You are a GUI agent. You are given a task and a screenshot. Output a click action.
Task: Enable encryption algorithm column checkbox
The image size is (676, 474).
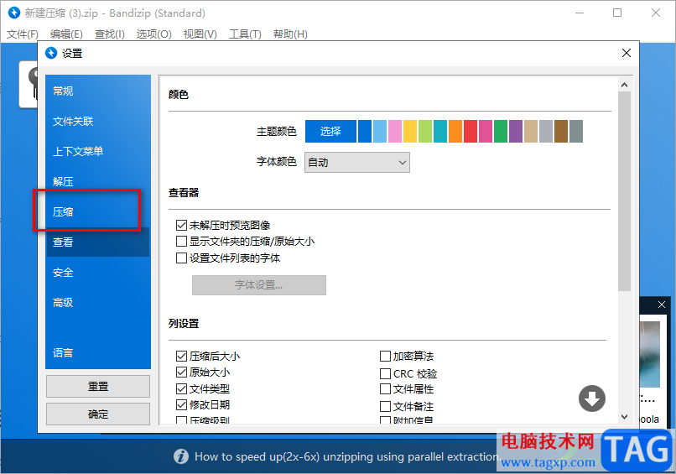point(385,356)
